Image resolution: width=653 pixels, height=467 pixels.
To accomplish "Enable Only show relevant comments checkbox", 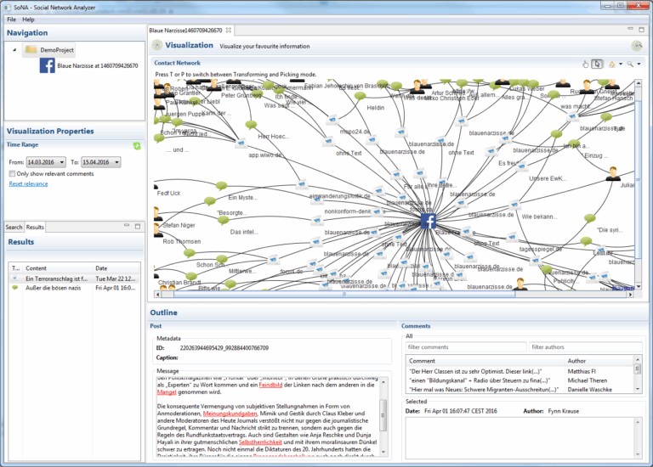I will (x=12, y=173).
